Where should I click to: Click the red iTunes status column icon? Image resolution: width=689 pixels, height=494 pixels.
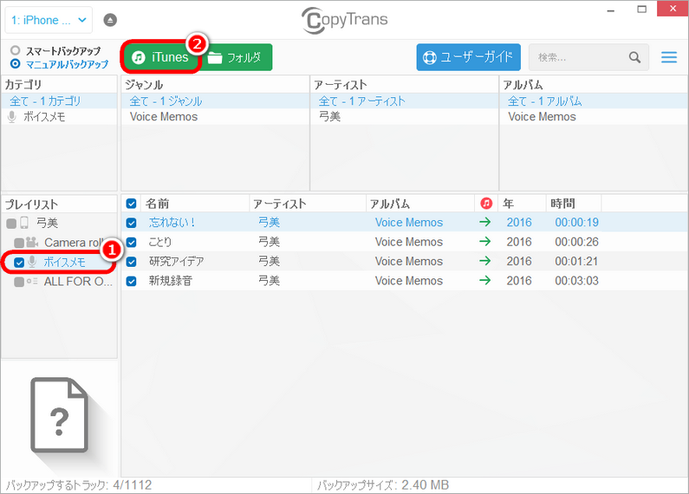point(486,204)
